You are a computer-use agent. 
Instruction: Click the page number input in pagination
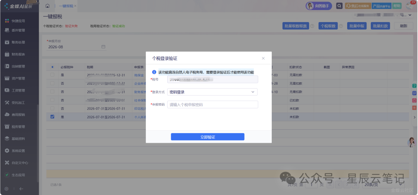click(x=311, y=185)
